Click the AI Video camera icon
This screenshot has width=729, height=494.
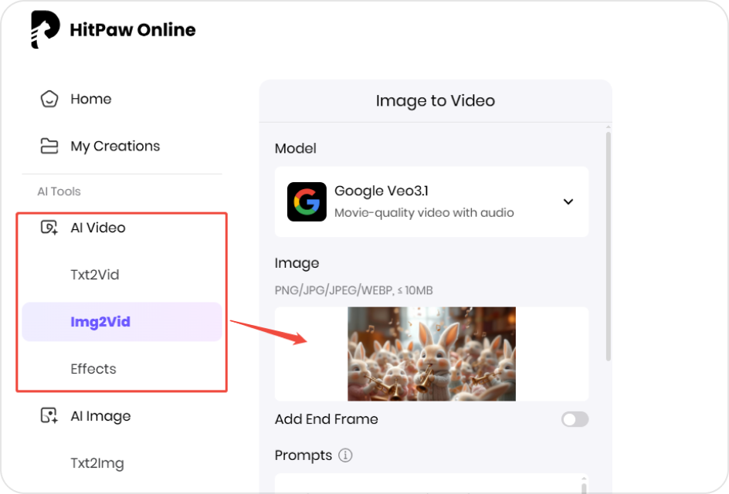coord(48,226)
